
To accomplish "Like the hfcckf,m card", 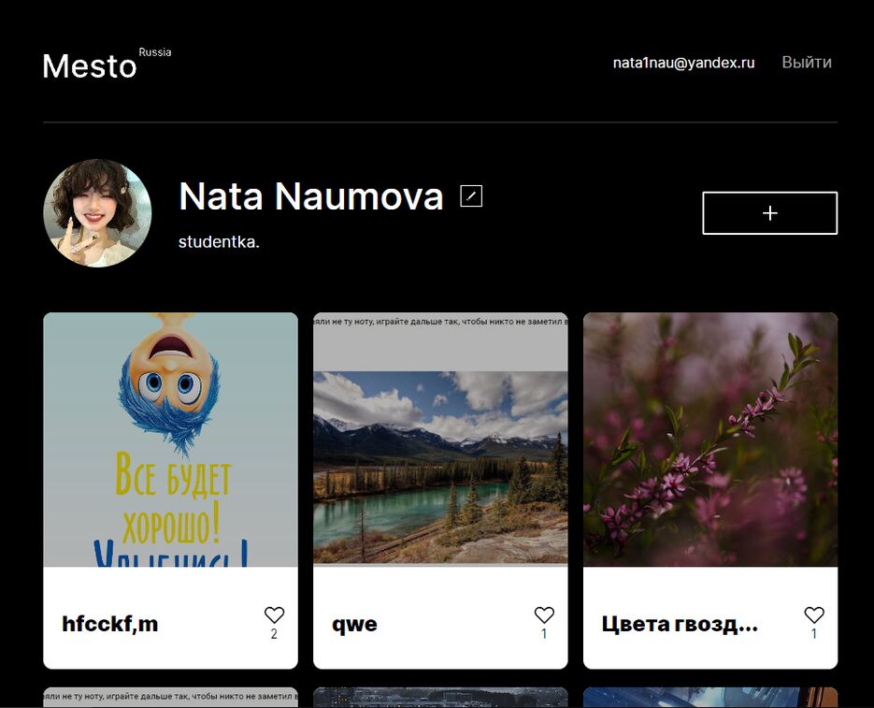I will (x=274, y=614).
